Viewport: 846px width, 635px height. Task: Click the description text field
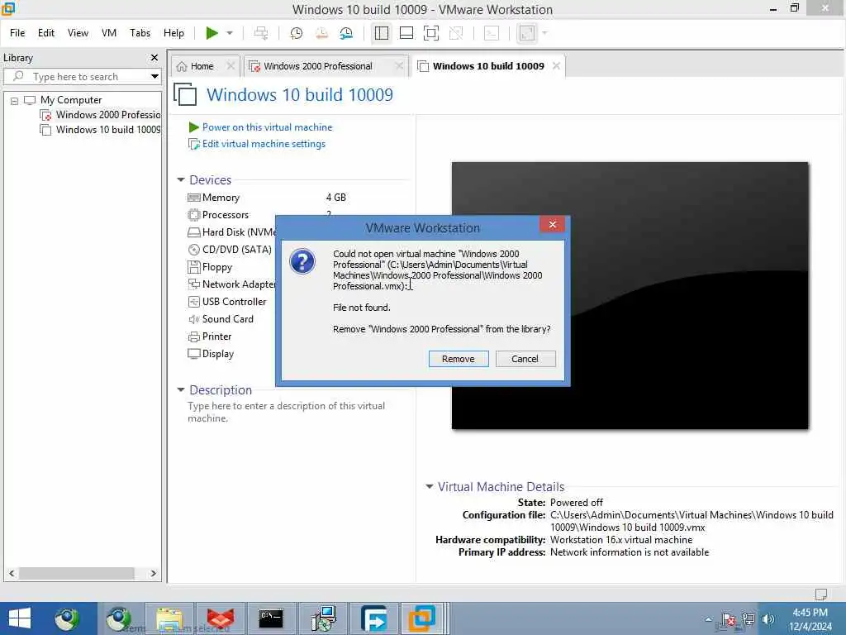click(287, 412)
